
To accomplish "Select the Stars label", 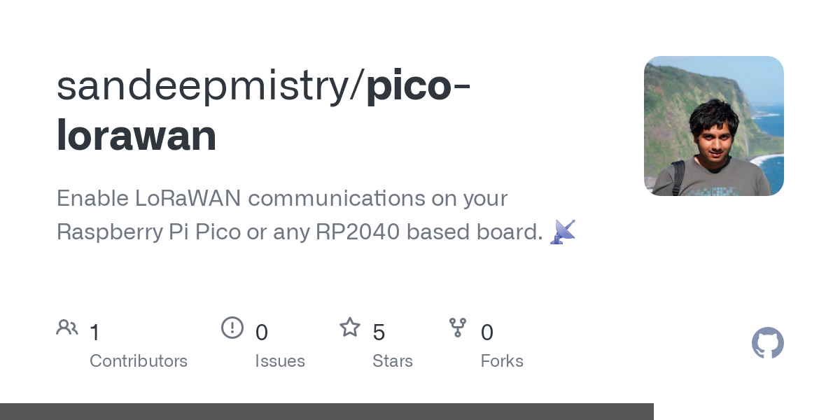I will point(393,361).
